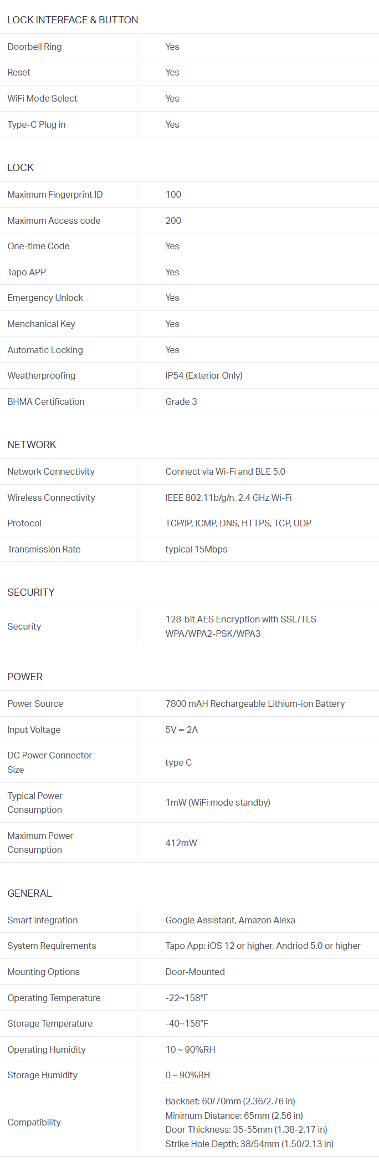Click the One-time Code label
Screen dimensions: 379x1166
click(38, 247)
